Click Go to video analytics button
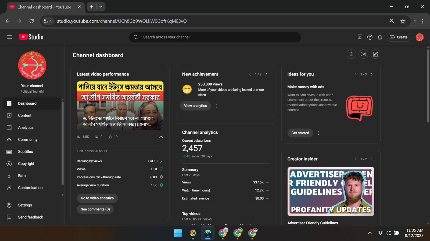 point(97,198)
